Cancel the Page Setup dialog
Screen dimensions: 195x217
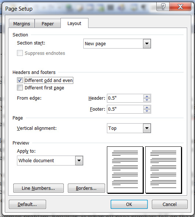coord(170,204)
